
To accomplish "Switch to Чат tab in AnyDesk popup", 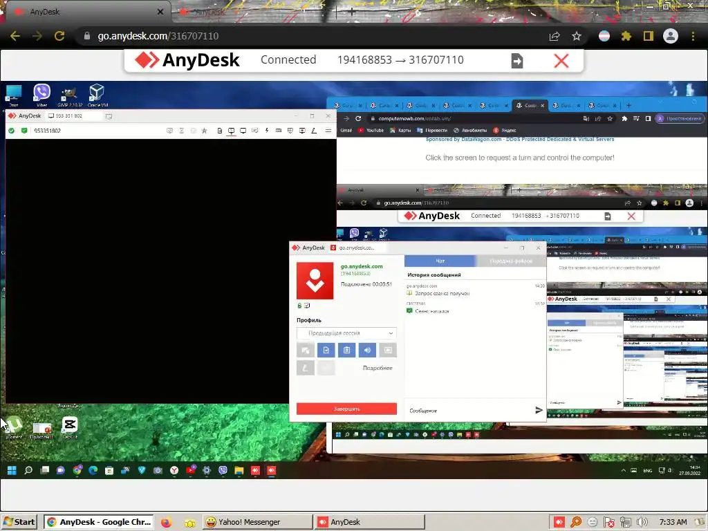I will [x=440, y=261].
